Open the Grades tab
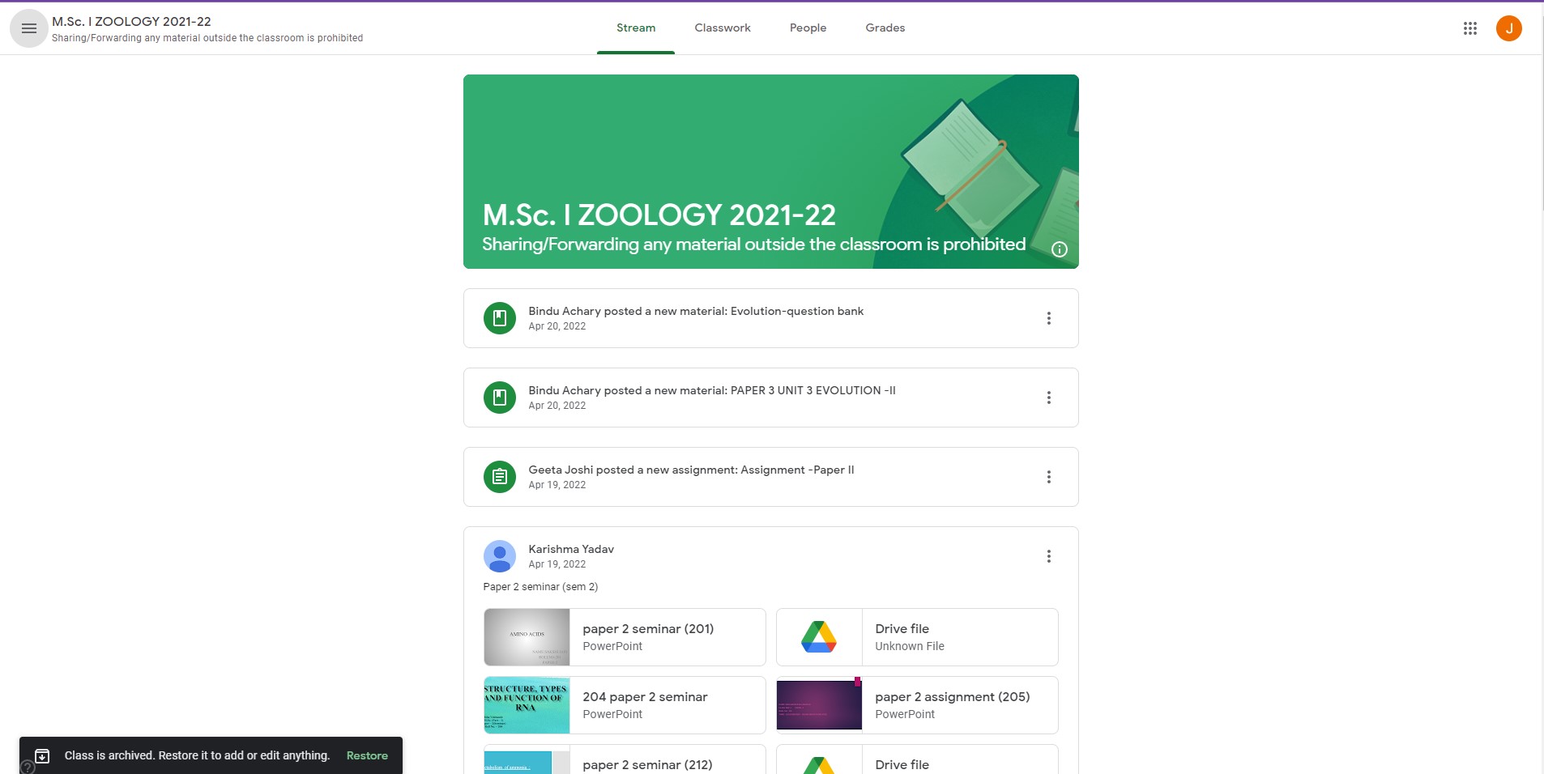The image size is (1544, 774). [x=885, y=28]
